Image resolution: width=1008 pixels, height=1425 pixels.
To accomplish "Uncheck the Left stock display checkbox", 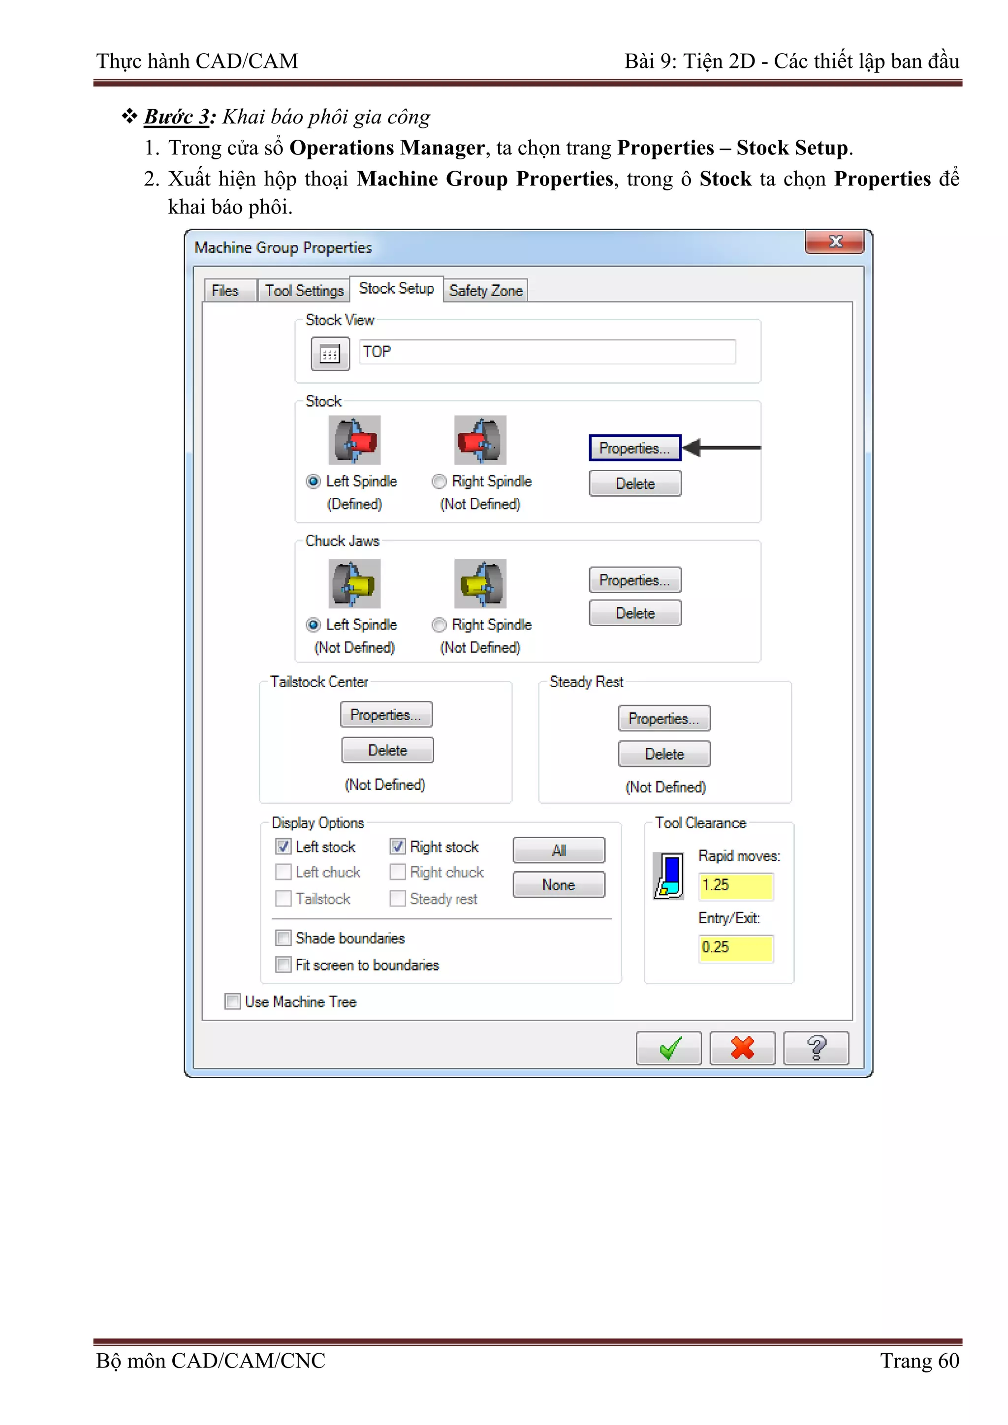I will [x=283, y=847].
